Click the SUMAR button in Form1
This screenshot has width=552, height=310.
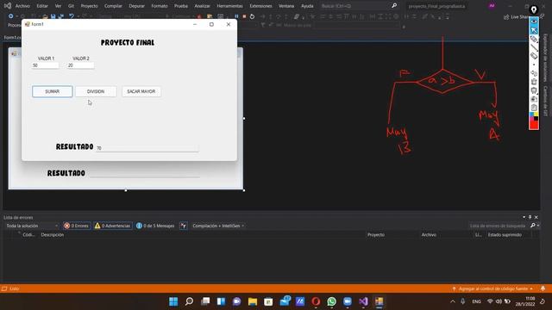[52, 91]
